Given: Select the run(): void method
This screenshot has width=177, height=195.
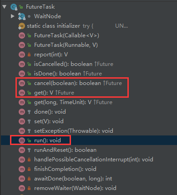Looking at the screenshot, I should coord(47,140).
